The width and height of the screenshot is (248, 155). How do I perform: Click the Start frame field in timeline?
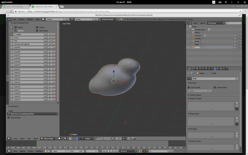[x=60, y=151]
